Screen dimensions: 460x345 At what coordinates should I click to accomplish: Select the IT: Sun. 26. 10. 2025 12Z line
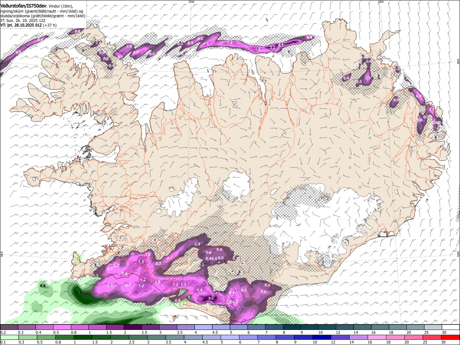pos(23,20)
